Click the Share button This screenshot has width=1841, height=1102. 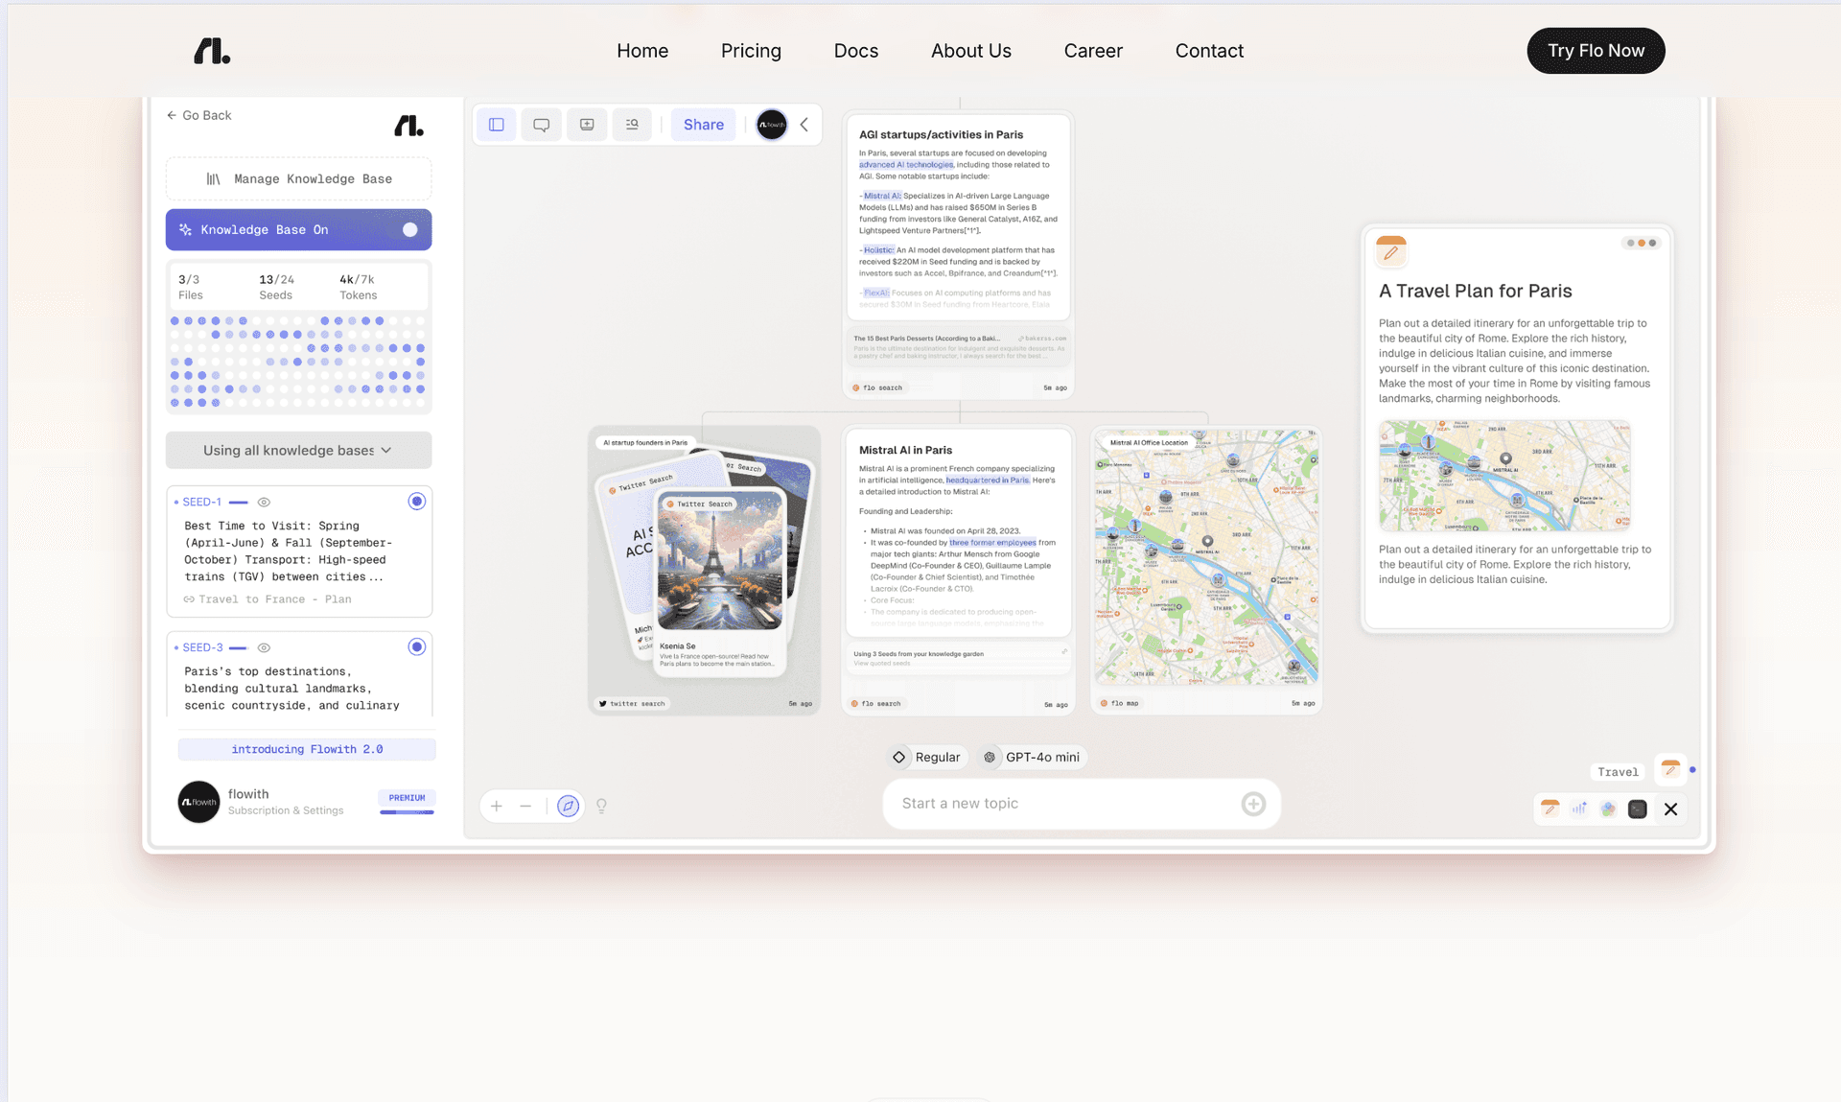(x=704, y=125)
